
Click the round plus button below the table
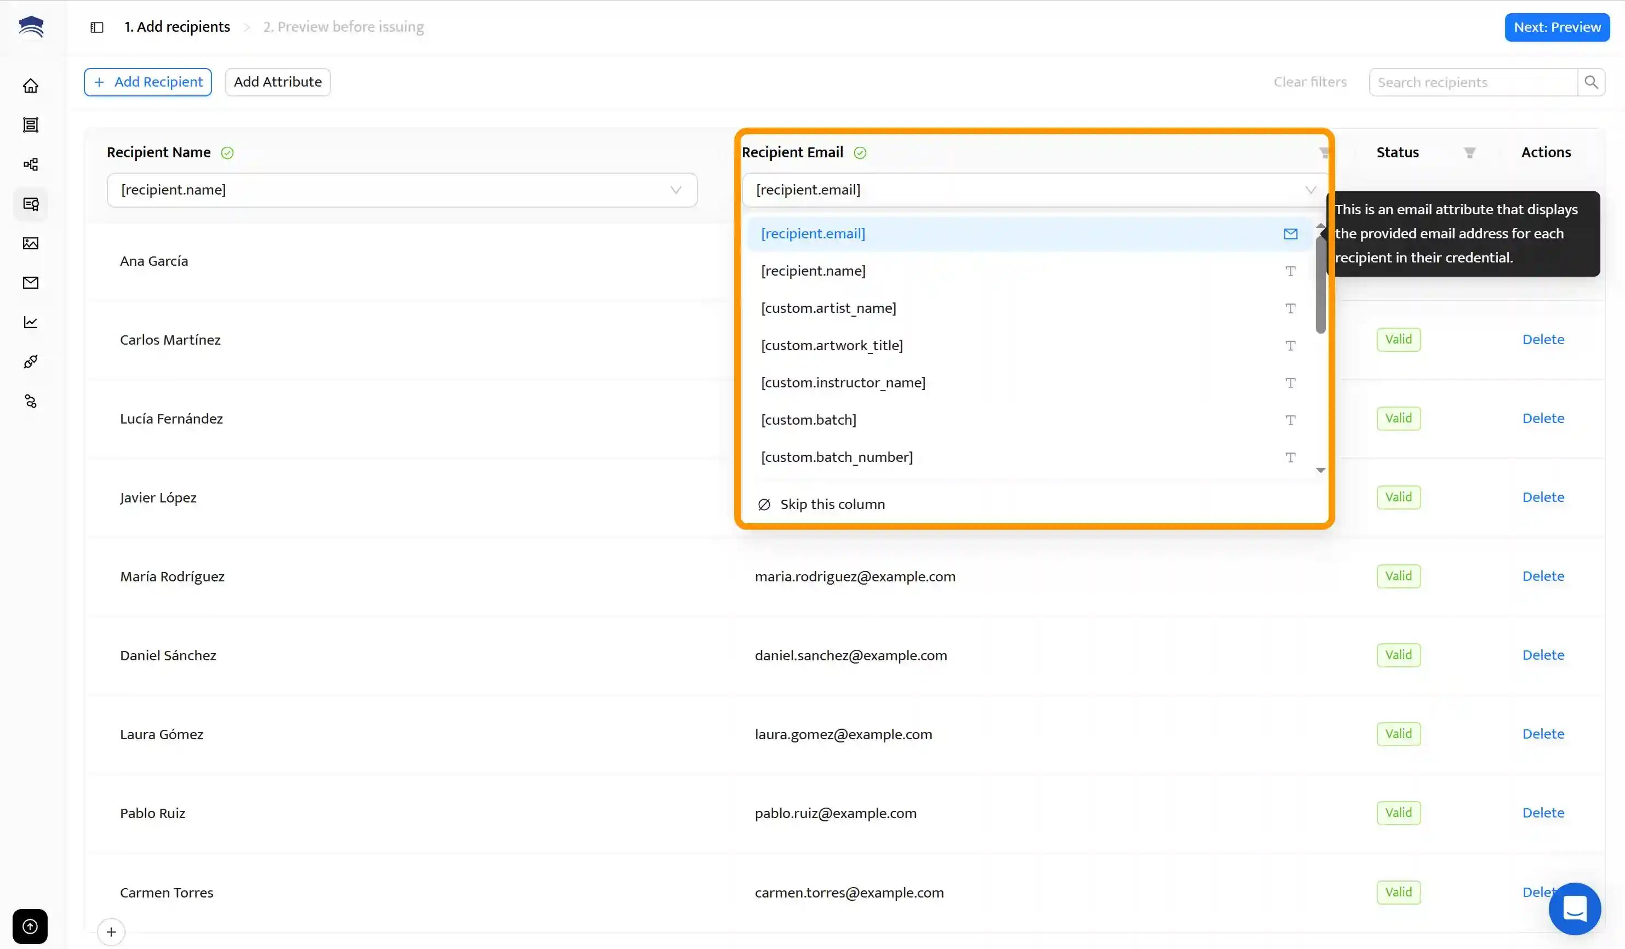click(x=111, y=931)
